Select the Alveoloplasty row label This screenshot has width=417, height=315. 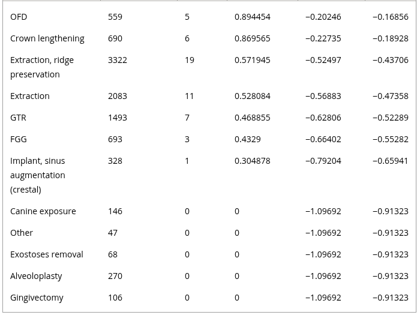36,276
